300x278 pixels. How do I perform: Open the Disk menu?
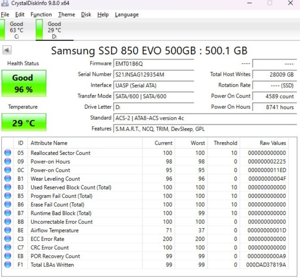pyautogui.click(x=86, y=15)
